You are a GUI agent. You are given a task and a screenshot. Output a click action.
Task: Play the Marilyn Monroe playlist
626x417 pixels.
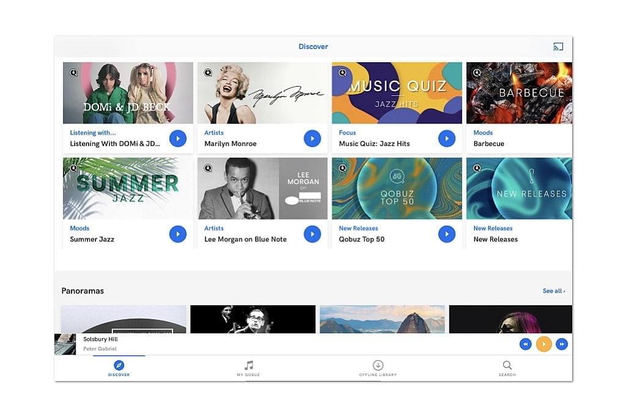click(x=312, y=139)
